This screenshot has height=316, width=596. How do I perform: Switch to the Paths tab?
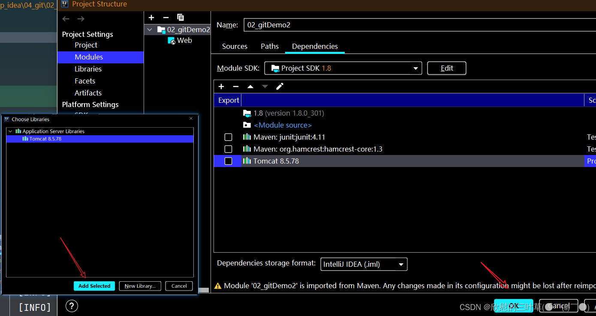pyautogui.click(x=270, y=46)
